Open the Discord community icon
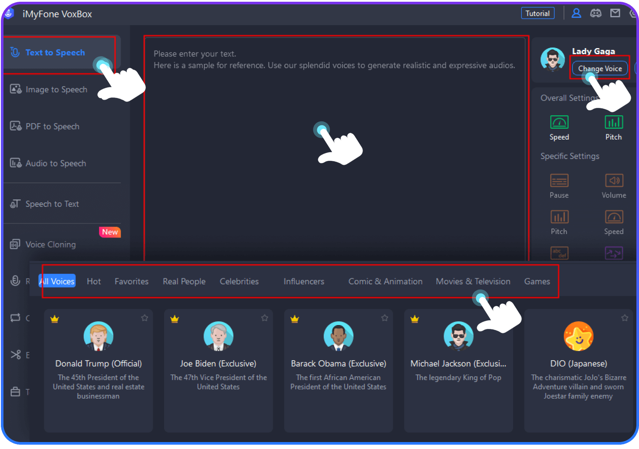639x449 pixels. point(596,13)
